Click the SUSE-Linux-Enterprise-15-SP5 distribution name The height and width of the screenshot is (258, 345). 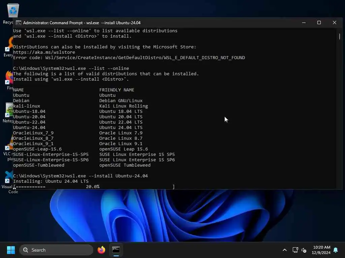[x=51, y=155]
